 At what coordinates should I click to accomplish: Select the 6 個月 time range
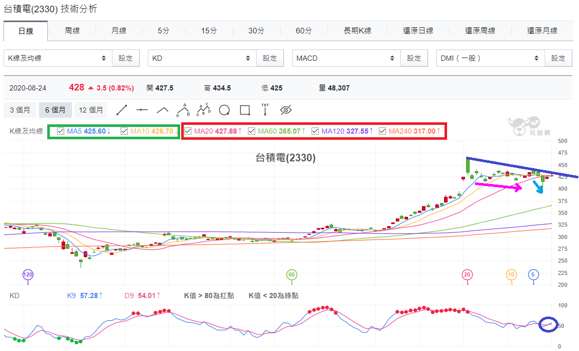point(55,110)
